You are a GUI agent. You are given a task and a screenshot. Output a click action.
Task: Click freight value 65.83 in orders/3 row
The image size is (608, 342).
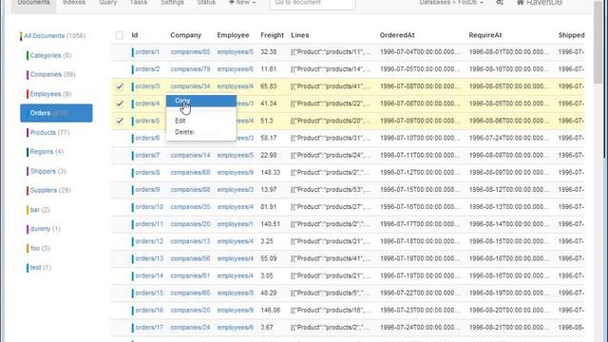(x=268, y=86)
